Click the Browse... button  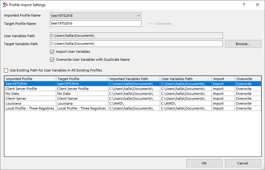point(243,44)
